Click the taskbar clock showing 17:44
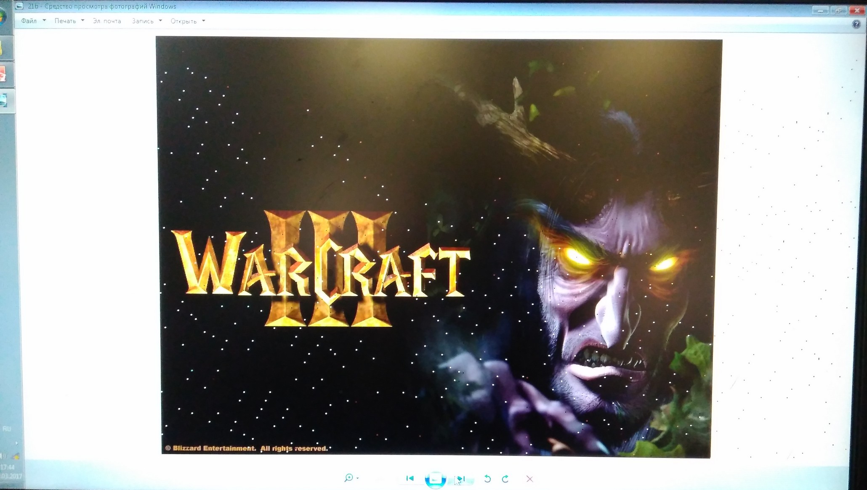This screenshot has height=490, width=867. point(8,467)
